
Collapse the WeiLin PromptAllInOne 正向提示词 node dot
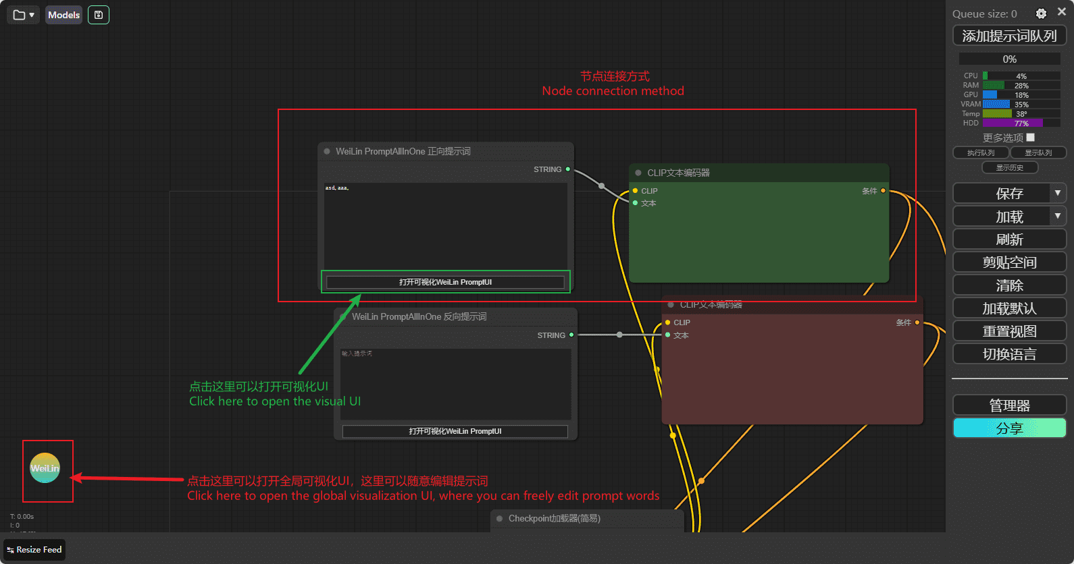[x=327, y=151]
